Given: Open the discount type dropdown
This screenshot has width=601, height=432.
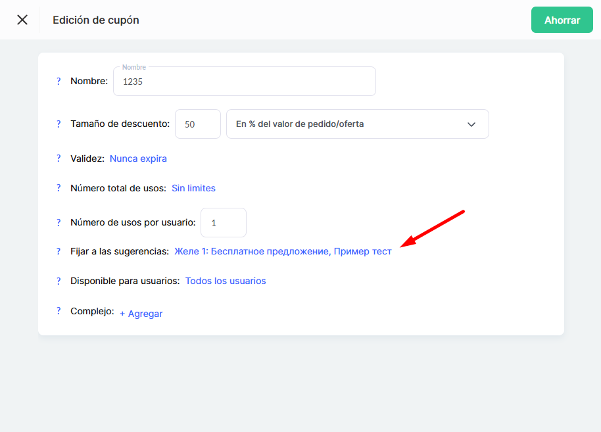Looking at the screenshot, I should pos(349,124).
